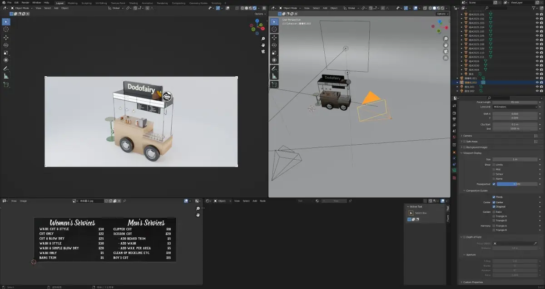This screenshot has width=545, height=289.
Task: Click the pan hand in image editor
Action: click(198, 215)
